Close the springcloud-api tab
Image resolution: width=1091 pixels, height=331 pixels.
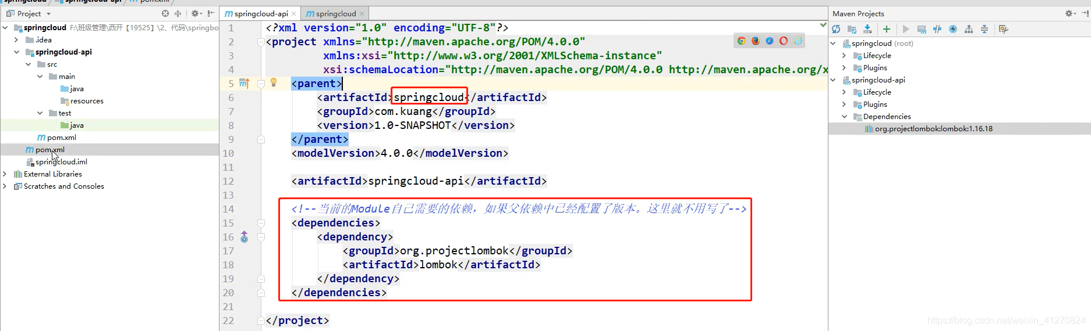(294, 14)
